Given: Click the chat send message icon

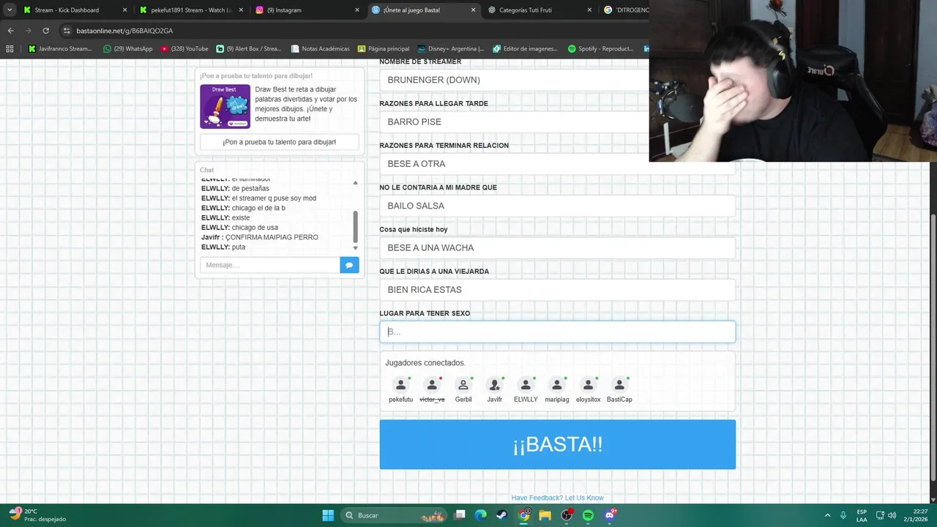Looking at the screenshot, I should click(349, 265).
